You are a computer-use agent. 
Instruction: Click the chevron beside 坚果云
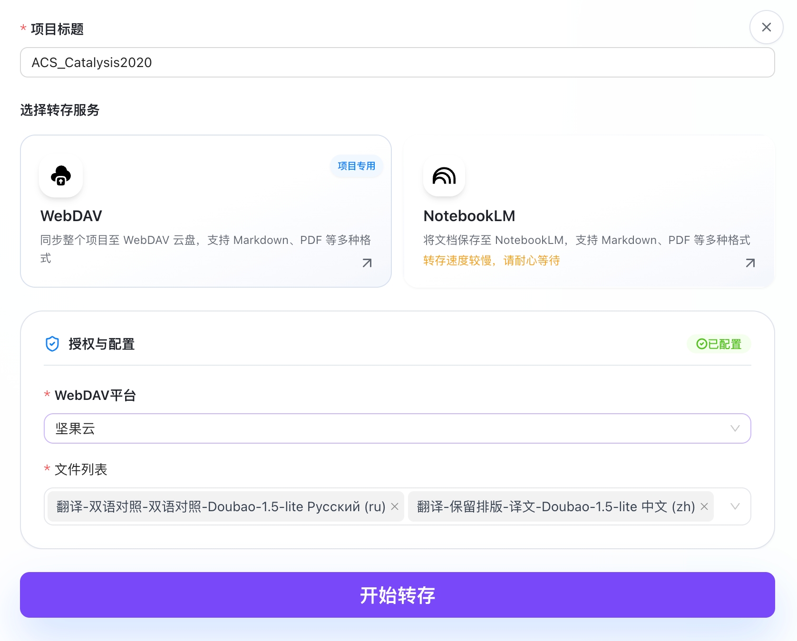(735, 428)
